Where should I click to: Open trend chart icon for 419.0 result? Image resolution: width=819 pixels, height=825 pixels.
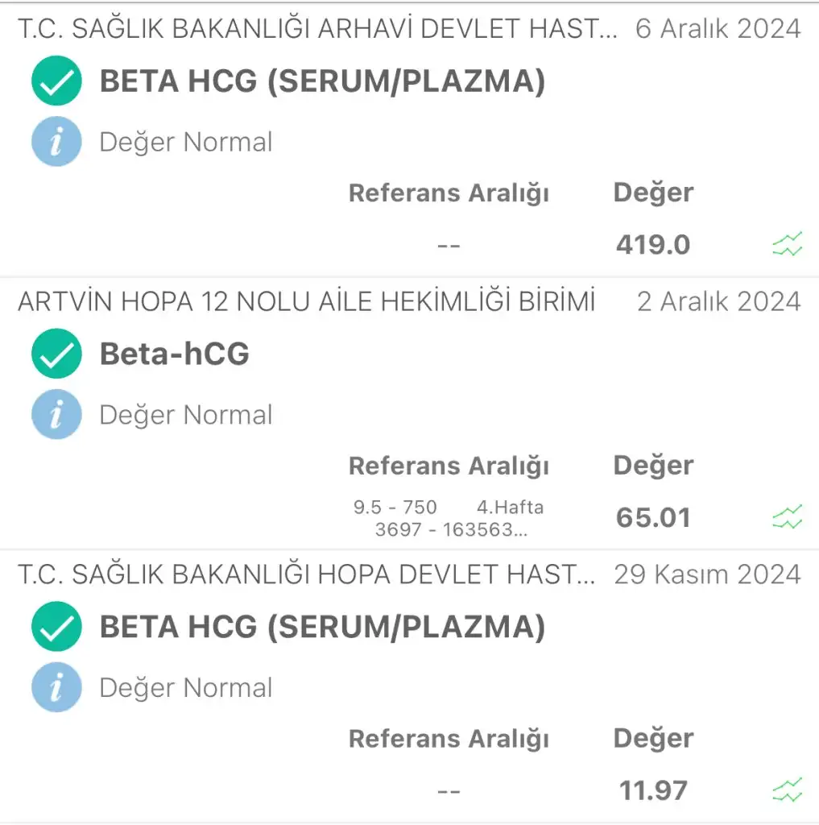click(787, 244)
